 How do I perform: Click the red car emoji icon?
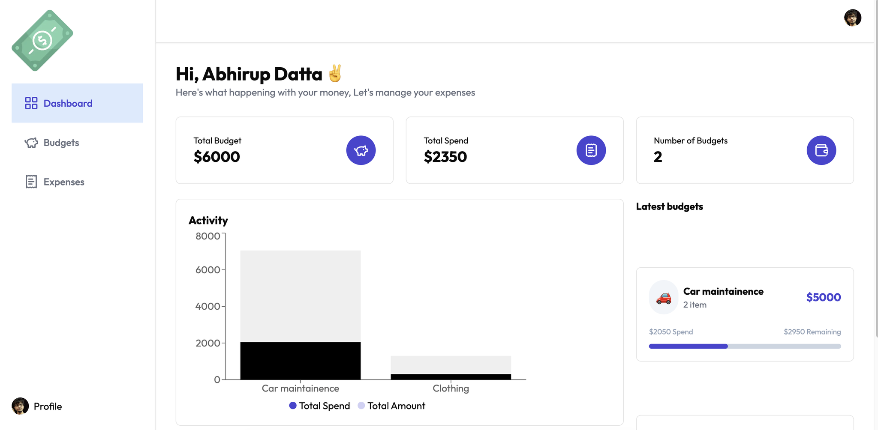click(664, 297)
